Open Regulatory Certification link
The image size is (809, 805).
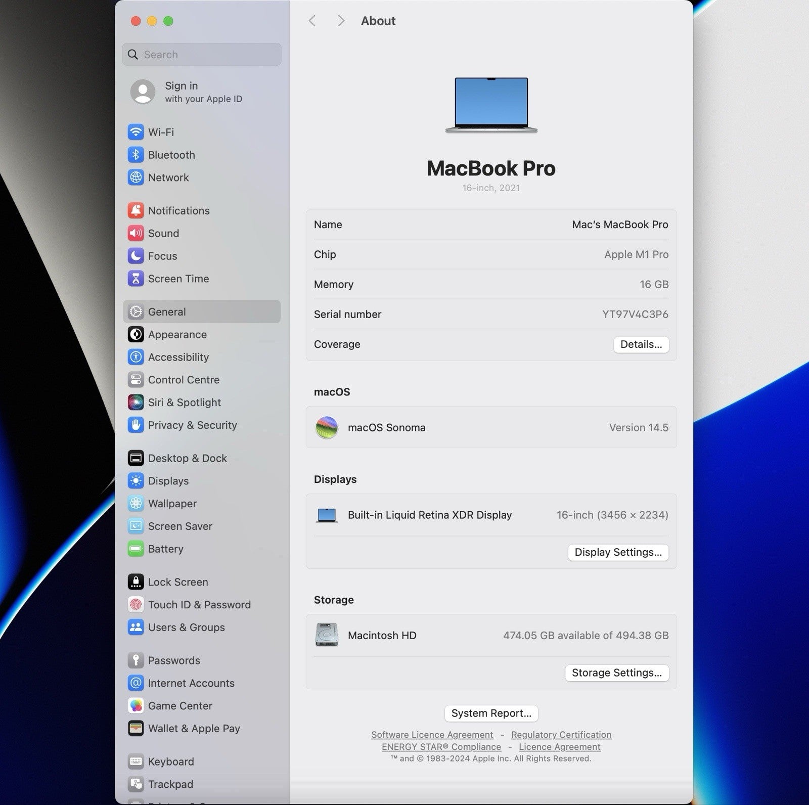[x=561, y=735]
